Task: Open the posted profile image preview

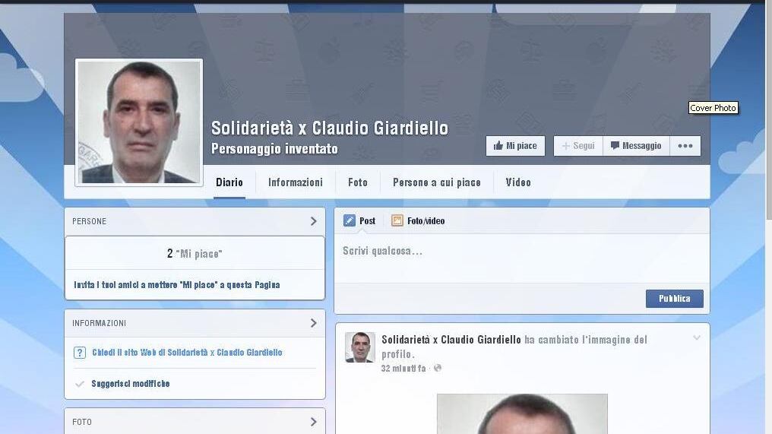Action: 522,413
